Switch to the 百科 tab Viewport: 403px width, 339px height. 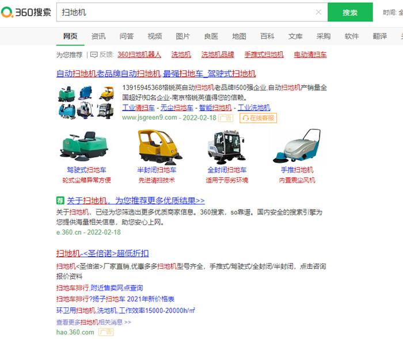(x=267, y=36)
